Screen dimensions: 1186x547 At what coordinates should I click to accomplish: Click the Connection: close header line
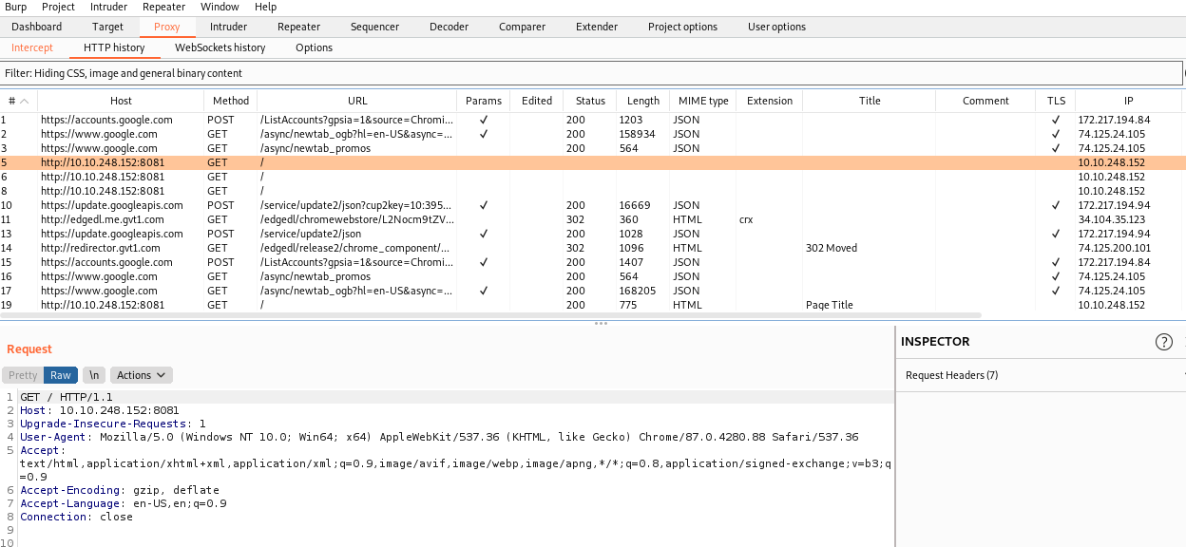[77, 517]
